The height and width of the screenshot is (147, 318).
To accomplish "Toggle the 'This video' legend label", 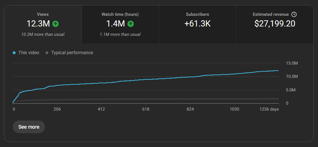I will 29,53.
